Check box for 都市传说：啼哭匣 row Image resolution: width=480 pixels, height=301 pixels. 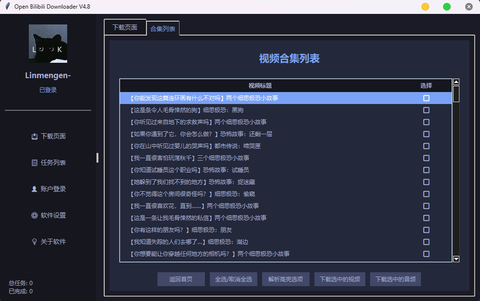(x=426, y=146)
